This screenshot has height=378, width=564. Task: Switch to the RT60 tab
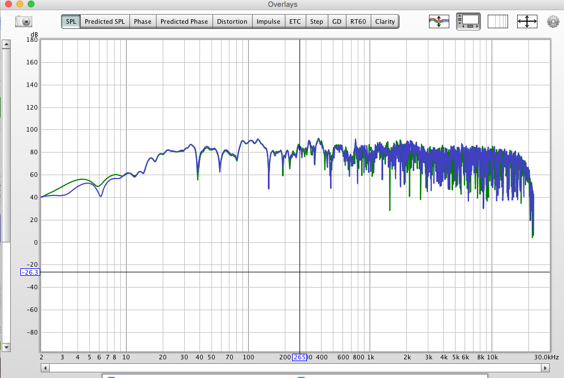[358, 21]
